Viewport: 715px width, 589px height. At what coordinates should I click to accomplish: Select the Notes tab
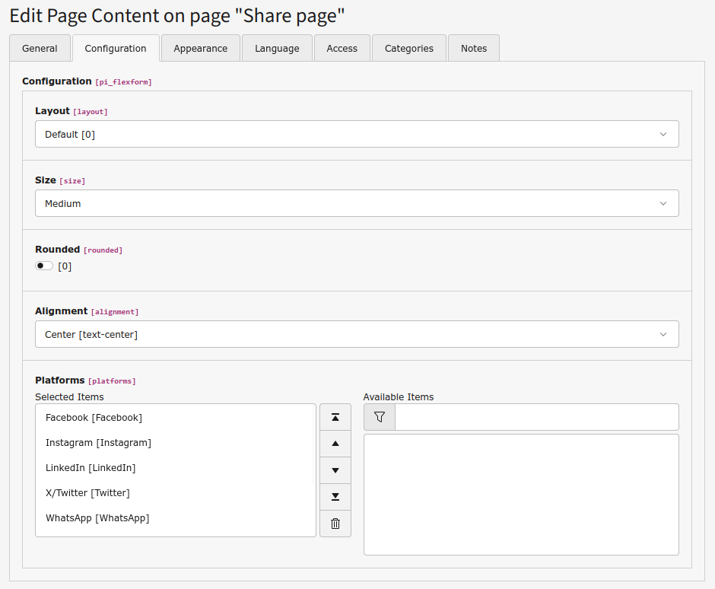pos(473,48)
